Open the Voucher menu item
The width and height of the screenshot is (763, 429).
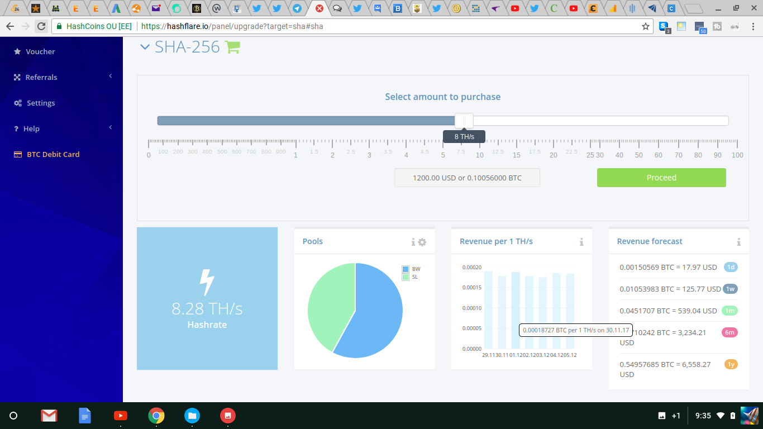[40, 51]
